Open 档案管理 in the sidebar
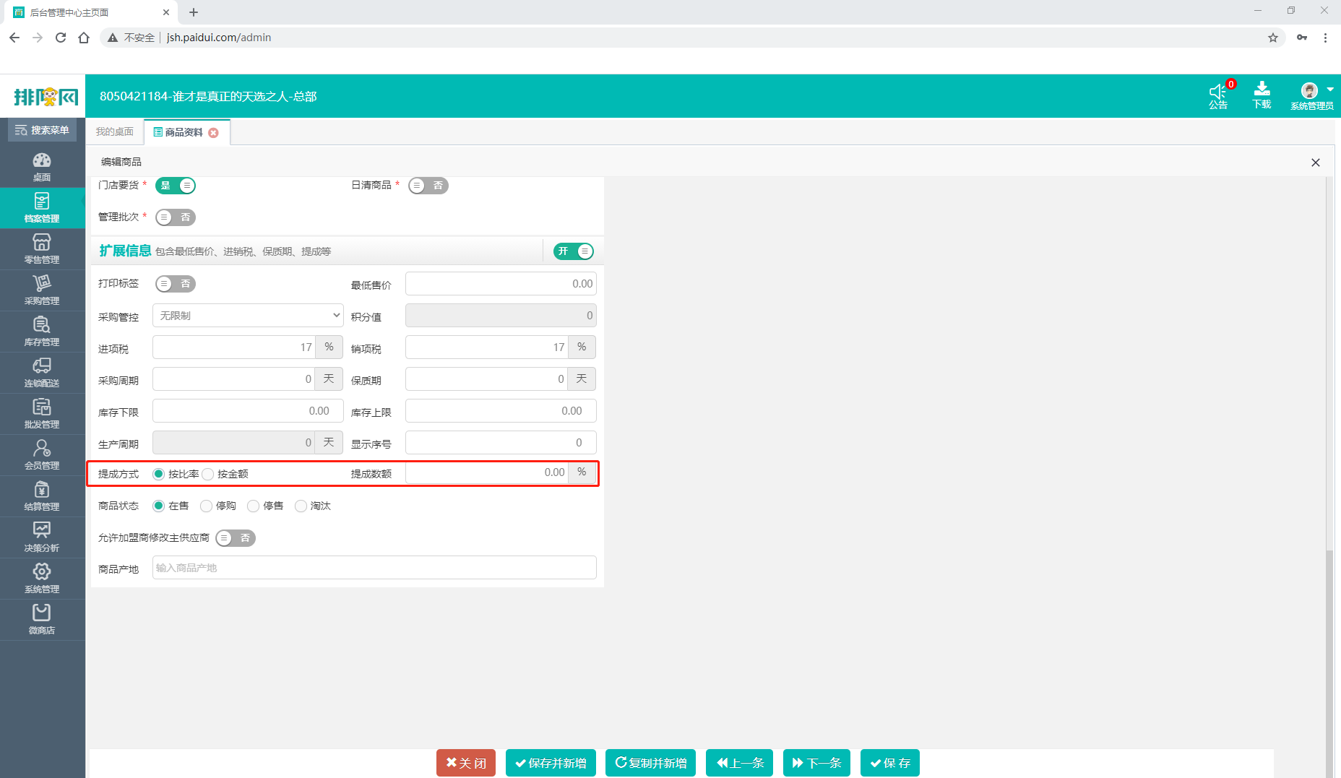This screenshot has width=1341, height=778. pyautogui.click(x=42, y=208)
